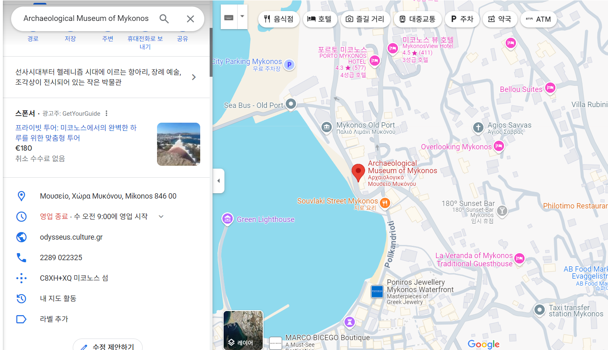
Task: Click the 180° Sunset Bar marker
Action: pyautogui.click(x=502, y=211)
